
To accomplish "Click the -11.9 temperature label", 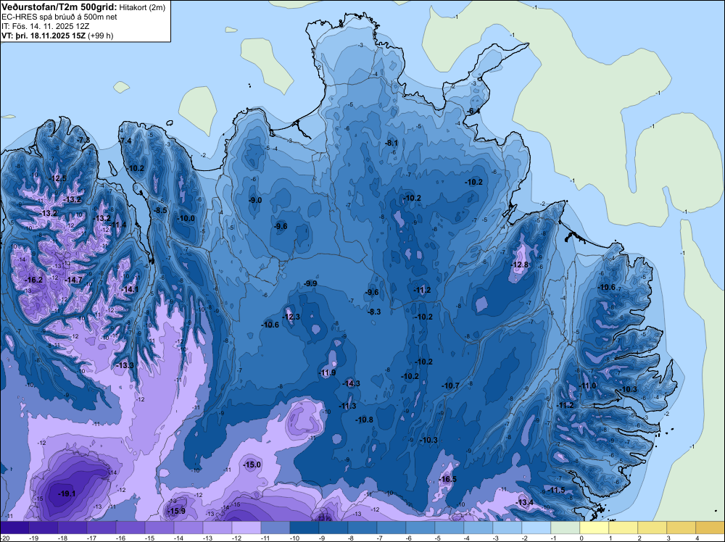I will [327, 372].
